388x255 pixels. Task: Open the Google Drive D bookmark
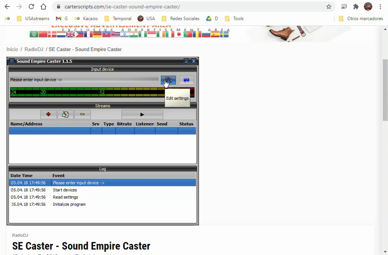pos(212,19)
